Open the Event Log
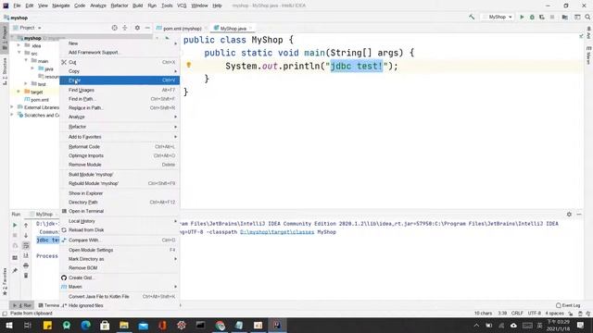 coord(568,305)
